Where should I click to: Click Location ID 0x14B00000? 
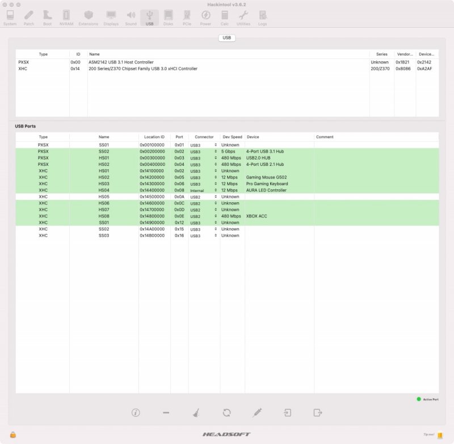pos(152,236)
